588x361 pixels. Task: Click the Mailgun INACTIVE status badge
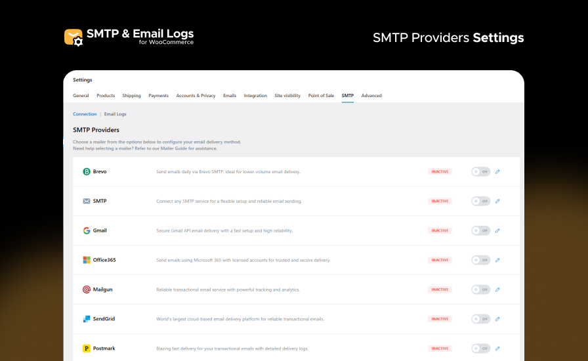[440, 289]
